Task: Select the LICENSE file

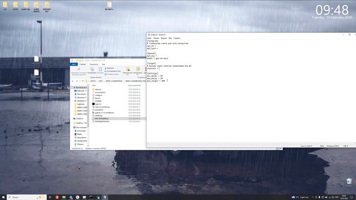Action: pyautogui.click(x=98, y=101)
